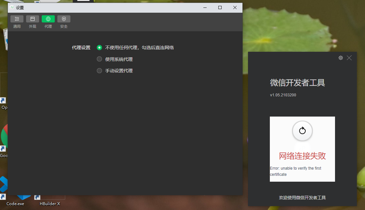Click the 代理设置 section label
This screenshot has width=365, height=210.
(81, 48)
